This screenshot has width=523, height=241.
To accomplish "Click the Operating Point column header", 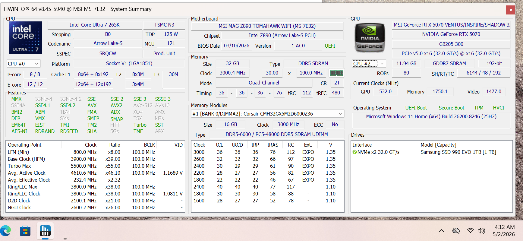I will tap(34, 145).
